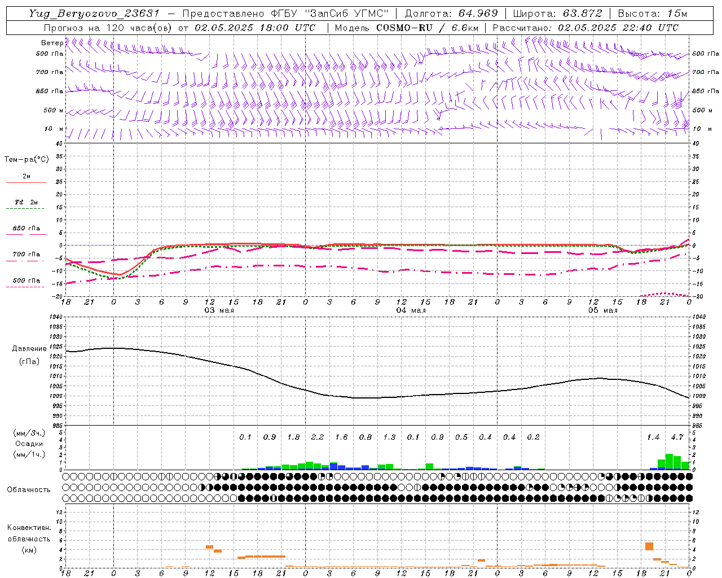Viewport: 722px width, 578px height.
Task: Click the 4.7 precipitation value
Action: tap(677, 437)
